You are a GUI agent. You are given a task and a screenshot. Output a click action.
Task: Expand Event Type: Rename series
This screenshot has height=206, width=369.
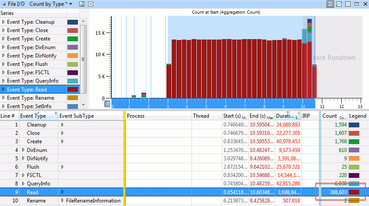tap(3, 98)
